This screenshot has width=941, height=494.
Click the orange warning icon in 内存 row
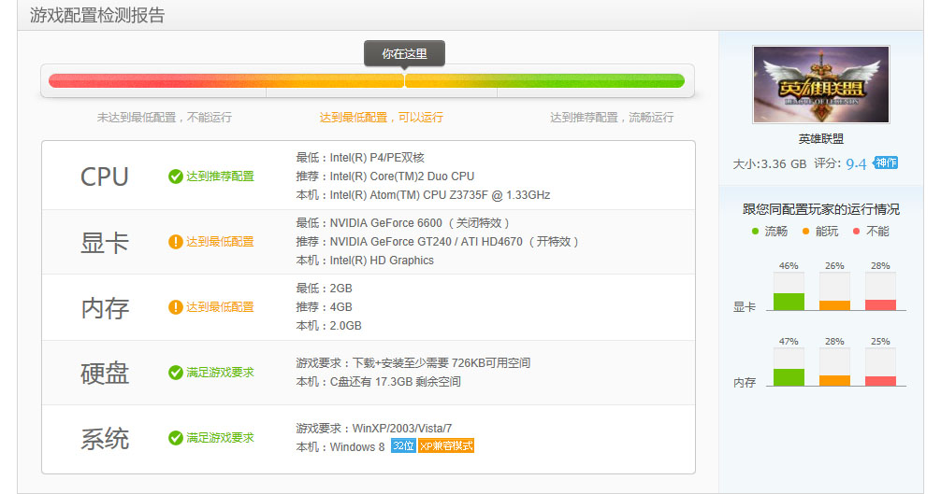tap(175, 307)
